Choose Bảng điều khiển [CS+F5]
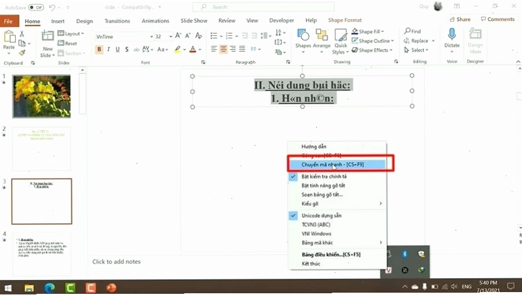Screen dimensions: 522x295 tap(331, 254)
